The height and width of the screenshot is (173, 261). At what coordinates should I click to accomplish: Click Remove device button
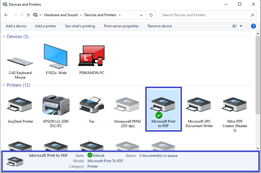pyautogui.click(x=160, y=26)
